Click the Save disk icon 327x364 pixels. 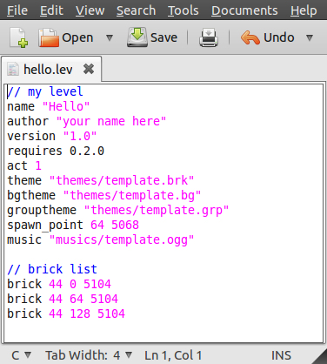pos(137,37)
